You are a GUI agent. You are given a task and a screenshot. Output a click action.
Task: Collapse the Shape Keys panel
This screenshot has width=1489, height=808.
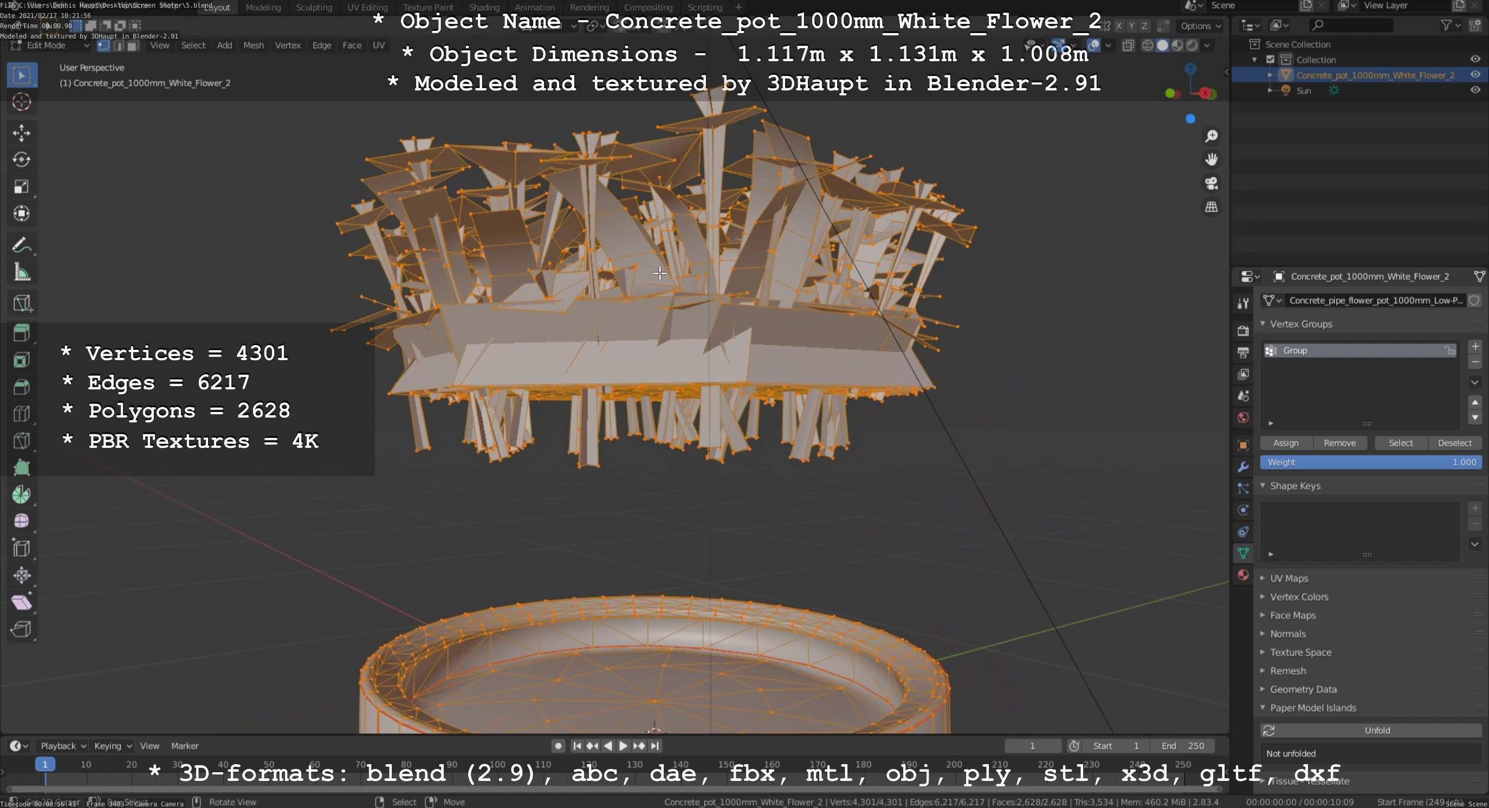pos(1263,486)
